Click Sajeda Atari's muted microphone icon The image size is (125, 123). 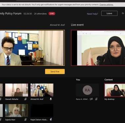pyautogui.click(x=25, y=119)
